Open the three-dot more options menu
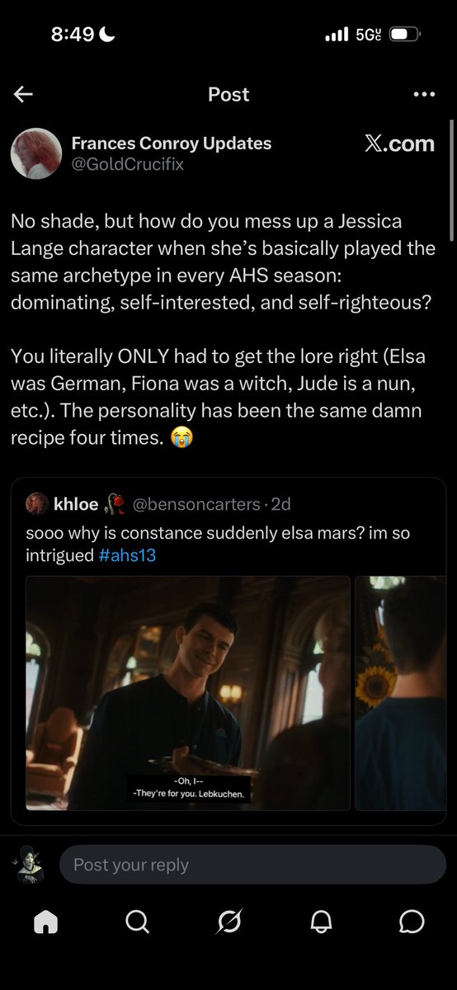The height and width of the screenshot is (990, 457). pyautogui.click(x=423, y=94)
